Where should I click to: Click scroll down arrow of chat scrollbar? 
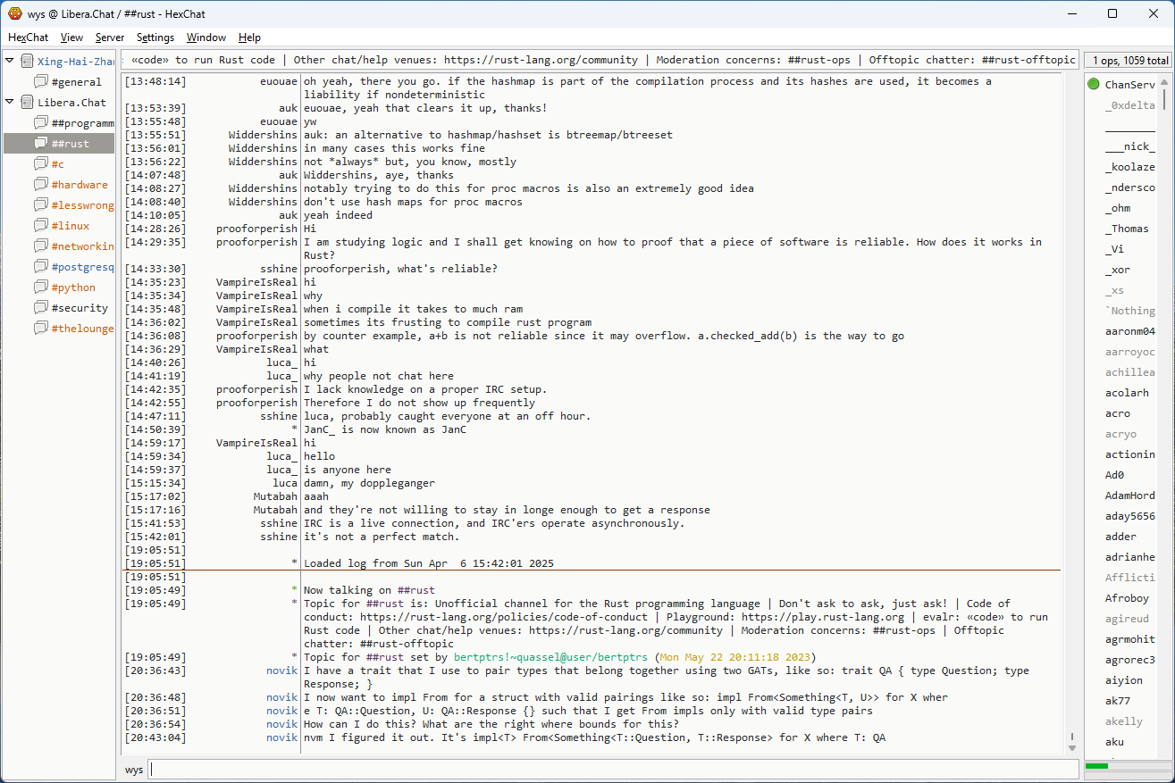1072,747
